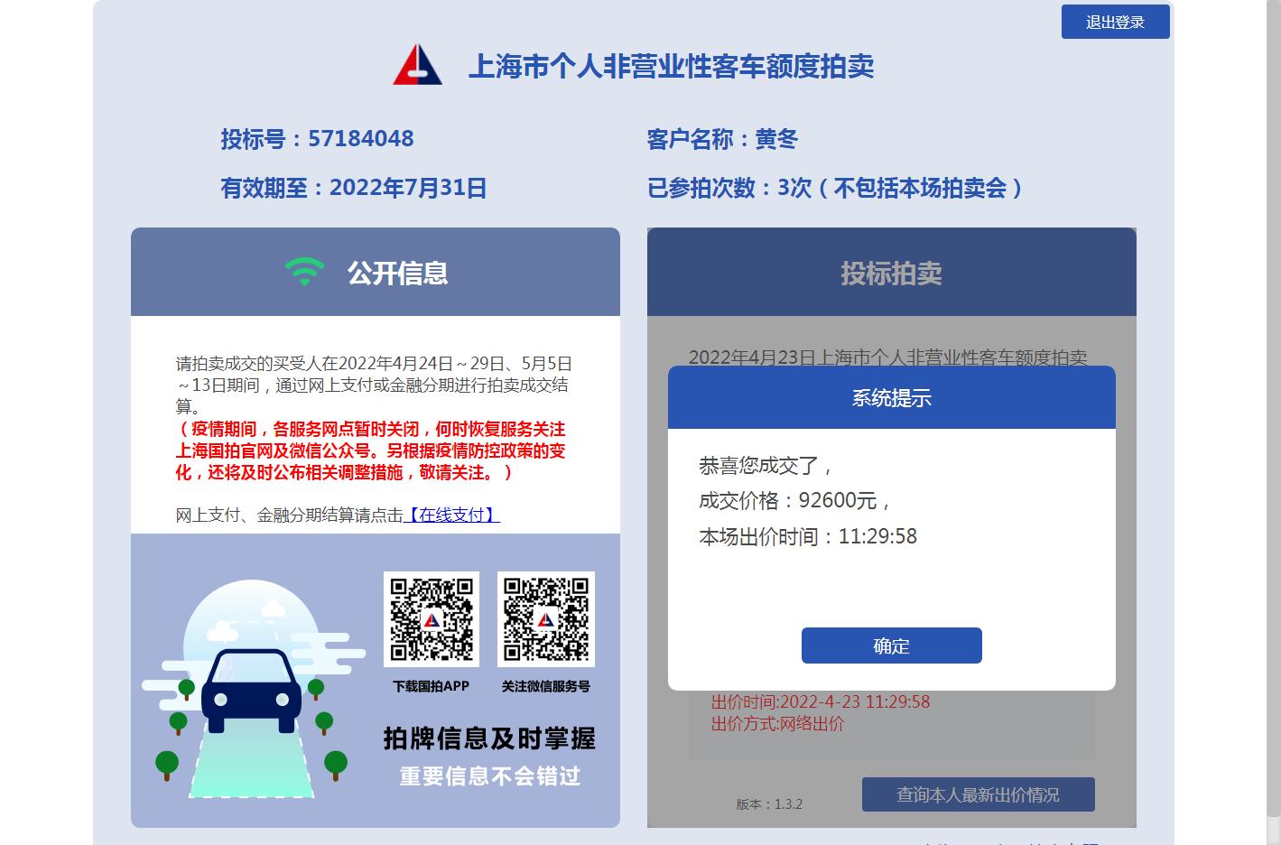
Task: Confirm the dialog with 确定 button
Action: coord(891,645)
